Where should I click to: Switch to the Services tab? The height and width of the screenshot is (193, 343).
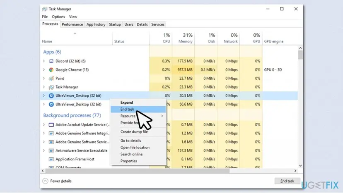(x=158, y=24)
